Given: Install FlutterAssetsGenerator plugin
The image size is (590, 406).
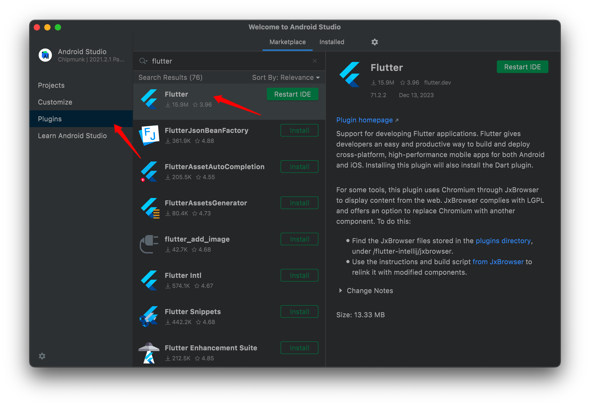Looking at the screenshot, I should click(299, 203).
